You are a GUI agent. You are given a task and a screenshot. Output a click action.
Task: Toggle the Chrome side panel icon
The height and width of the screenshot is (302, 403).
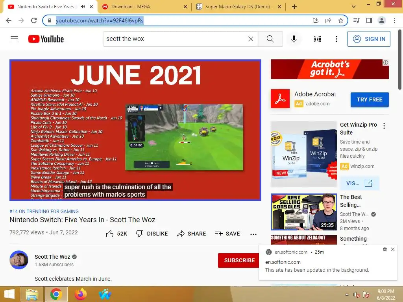coord(369,20)
